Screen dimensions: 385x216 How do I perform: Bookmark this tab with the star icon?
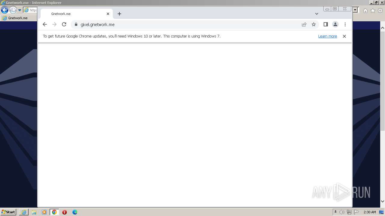314,25
